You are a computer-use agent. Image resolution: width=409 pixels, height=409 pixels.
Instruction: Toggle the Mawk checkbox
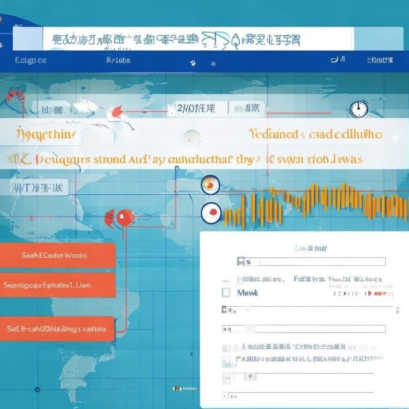226,292
